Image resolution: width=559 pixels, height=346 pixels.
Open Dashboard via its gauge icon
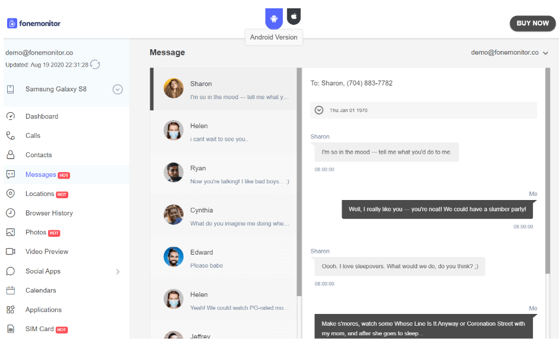[11, 116]
